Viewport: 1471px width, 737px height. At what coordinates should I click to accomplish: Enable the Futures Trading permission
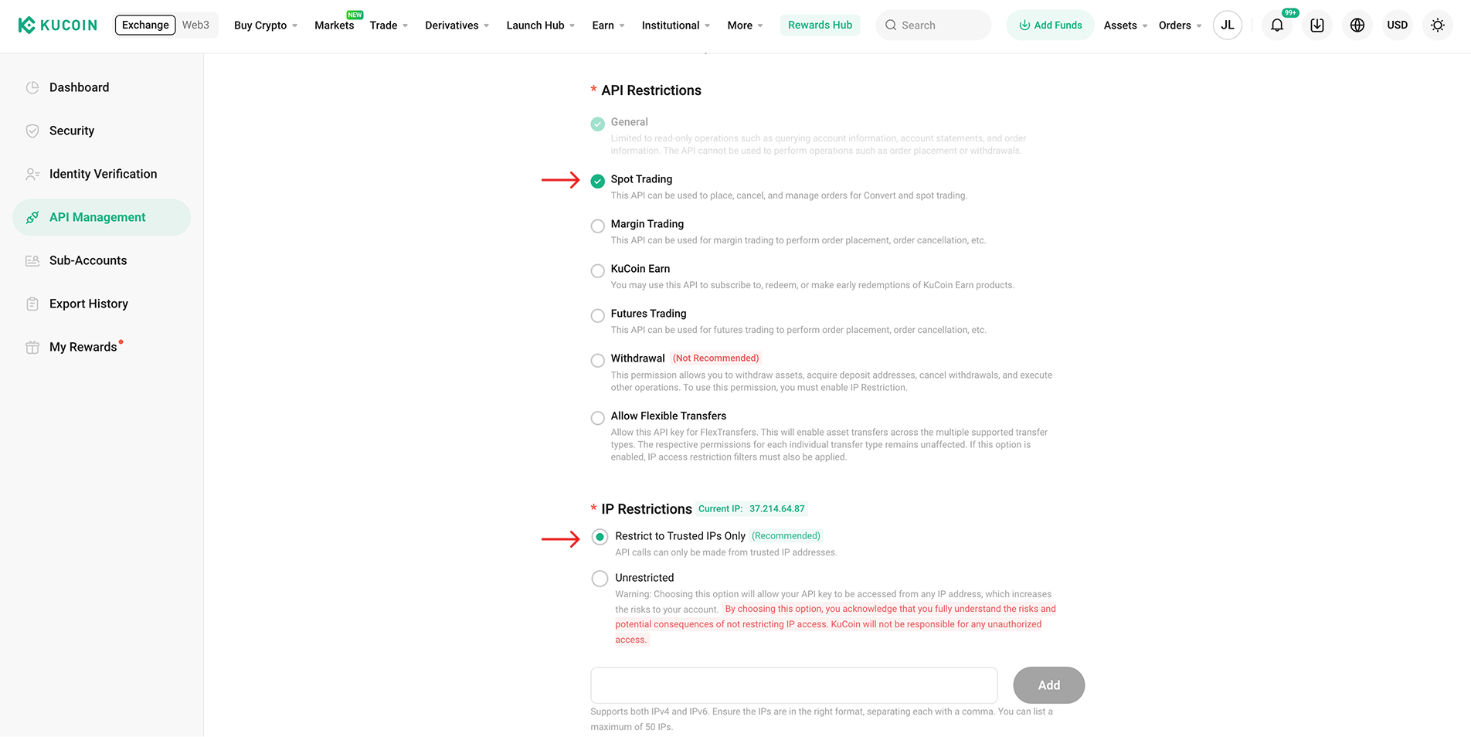click(598, 316)
